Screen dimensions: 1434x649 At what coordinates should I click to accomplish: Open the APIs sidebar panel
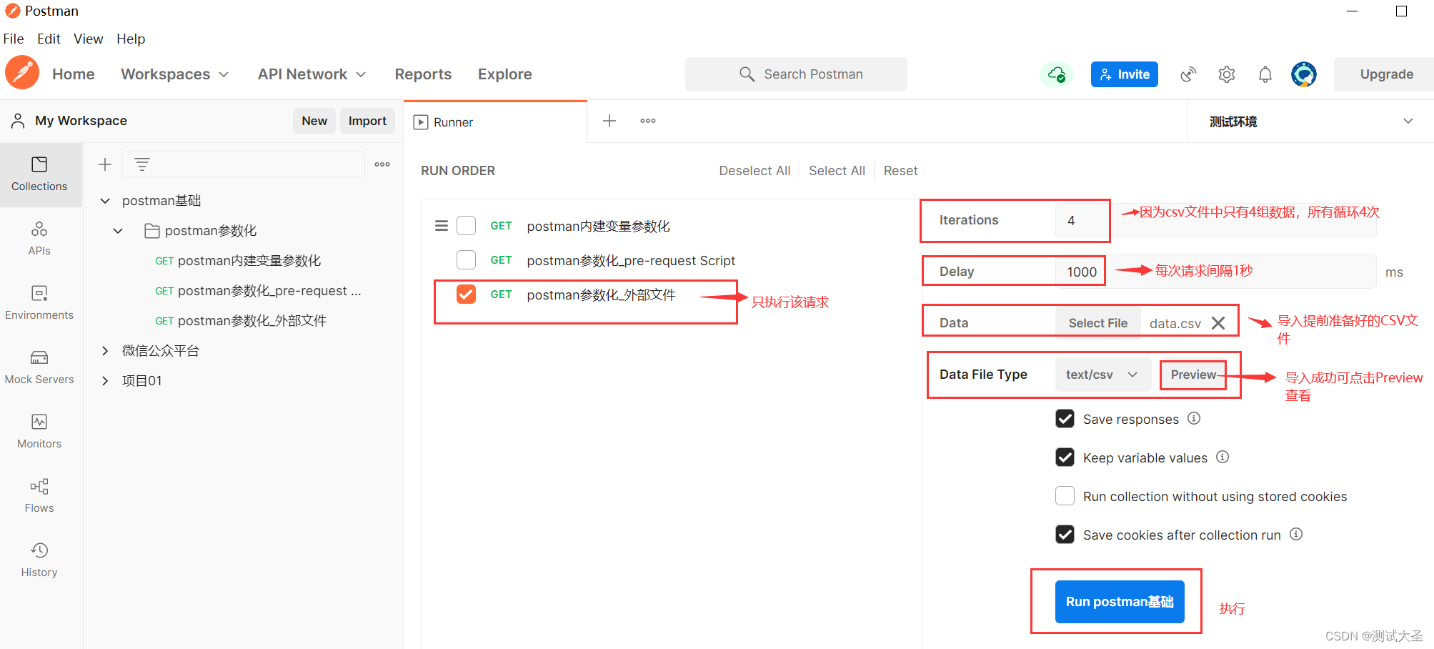coord(39,239)
